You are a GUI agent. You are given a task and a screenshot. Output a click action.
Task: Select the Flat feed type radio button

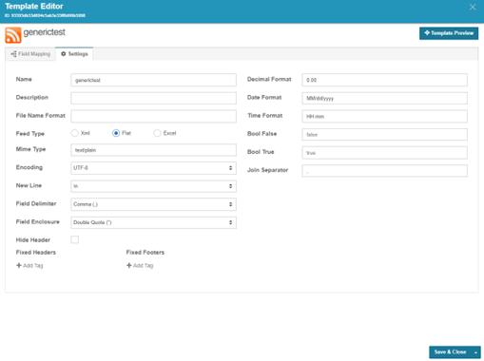click(x=116, y=133)
